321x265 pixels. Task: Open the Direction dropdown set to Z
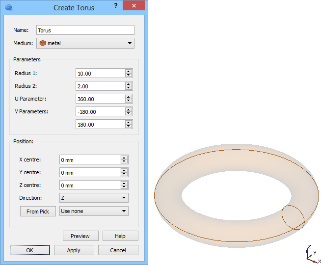[x=94, y=198]
